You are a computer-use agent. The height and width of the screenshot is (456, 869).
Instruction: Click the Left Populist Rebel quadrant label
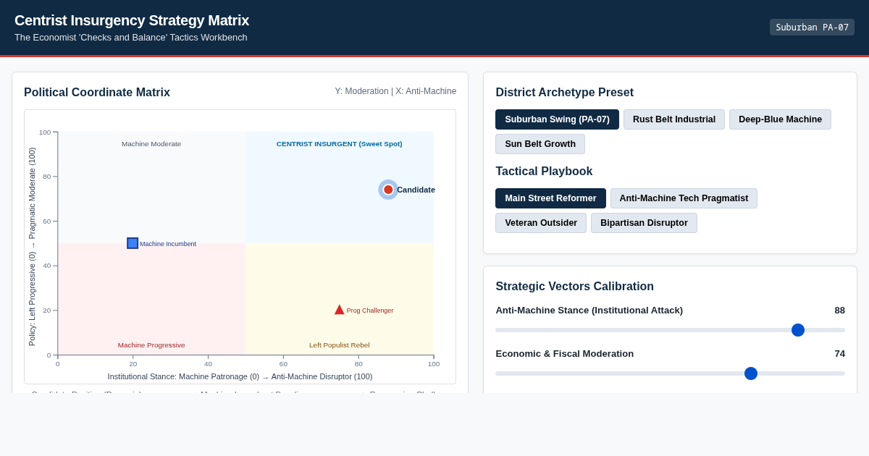[339, 345]
